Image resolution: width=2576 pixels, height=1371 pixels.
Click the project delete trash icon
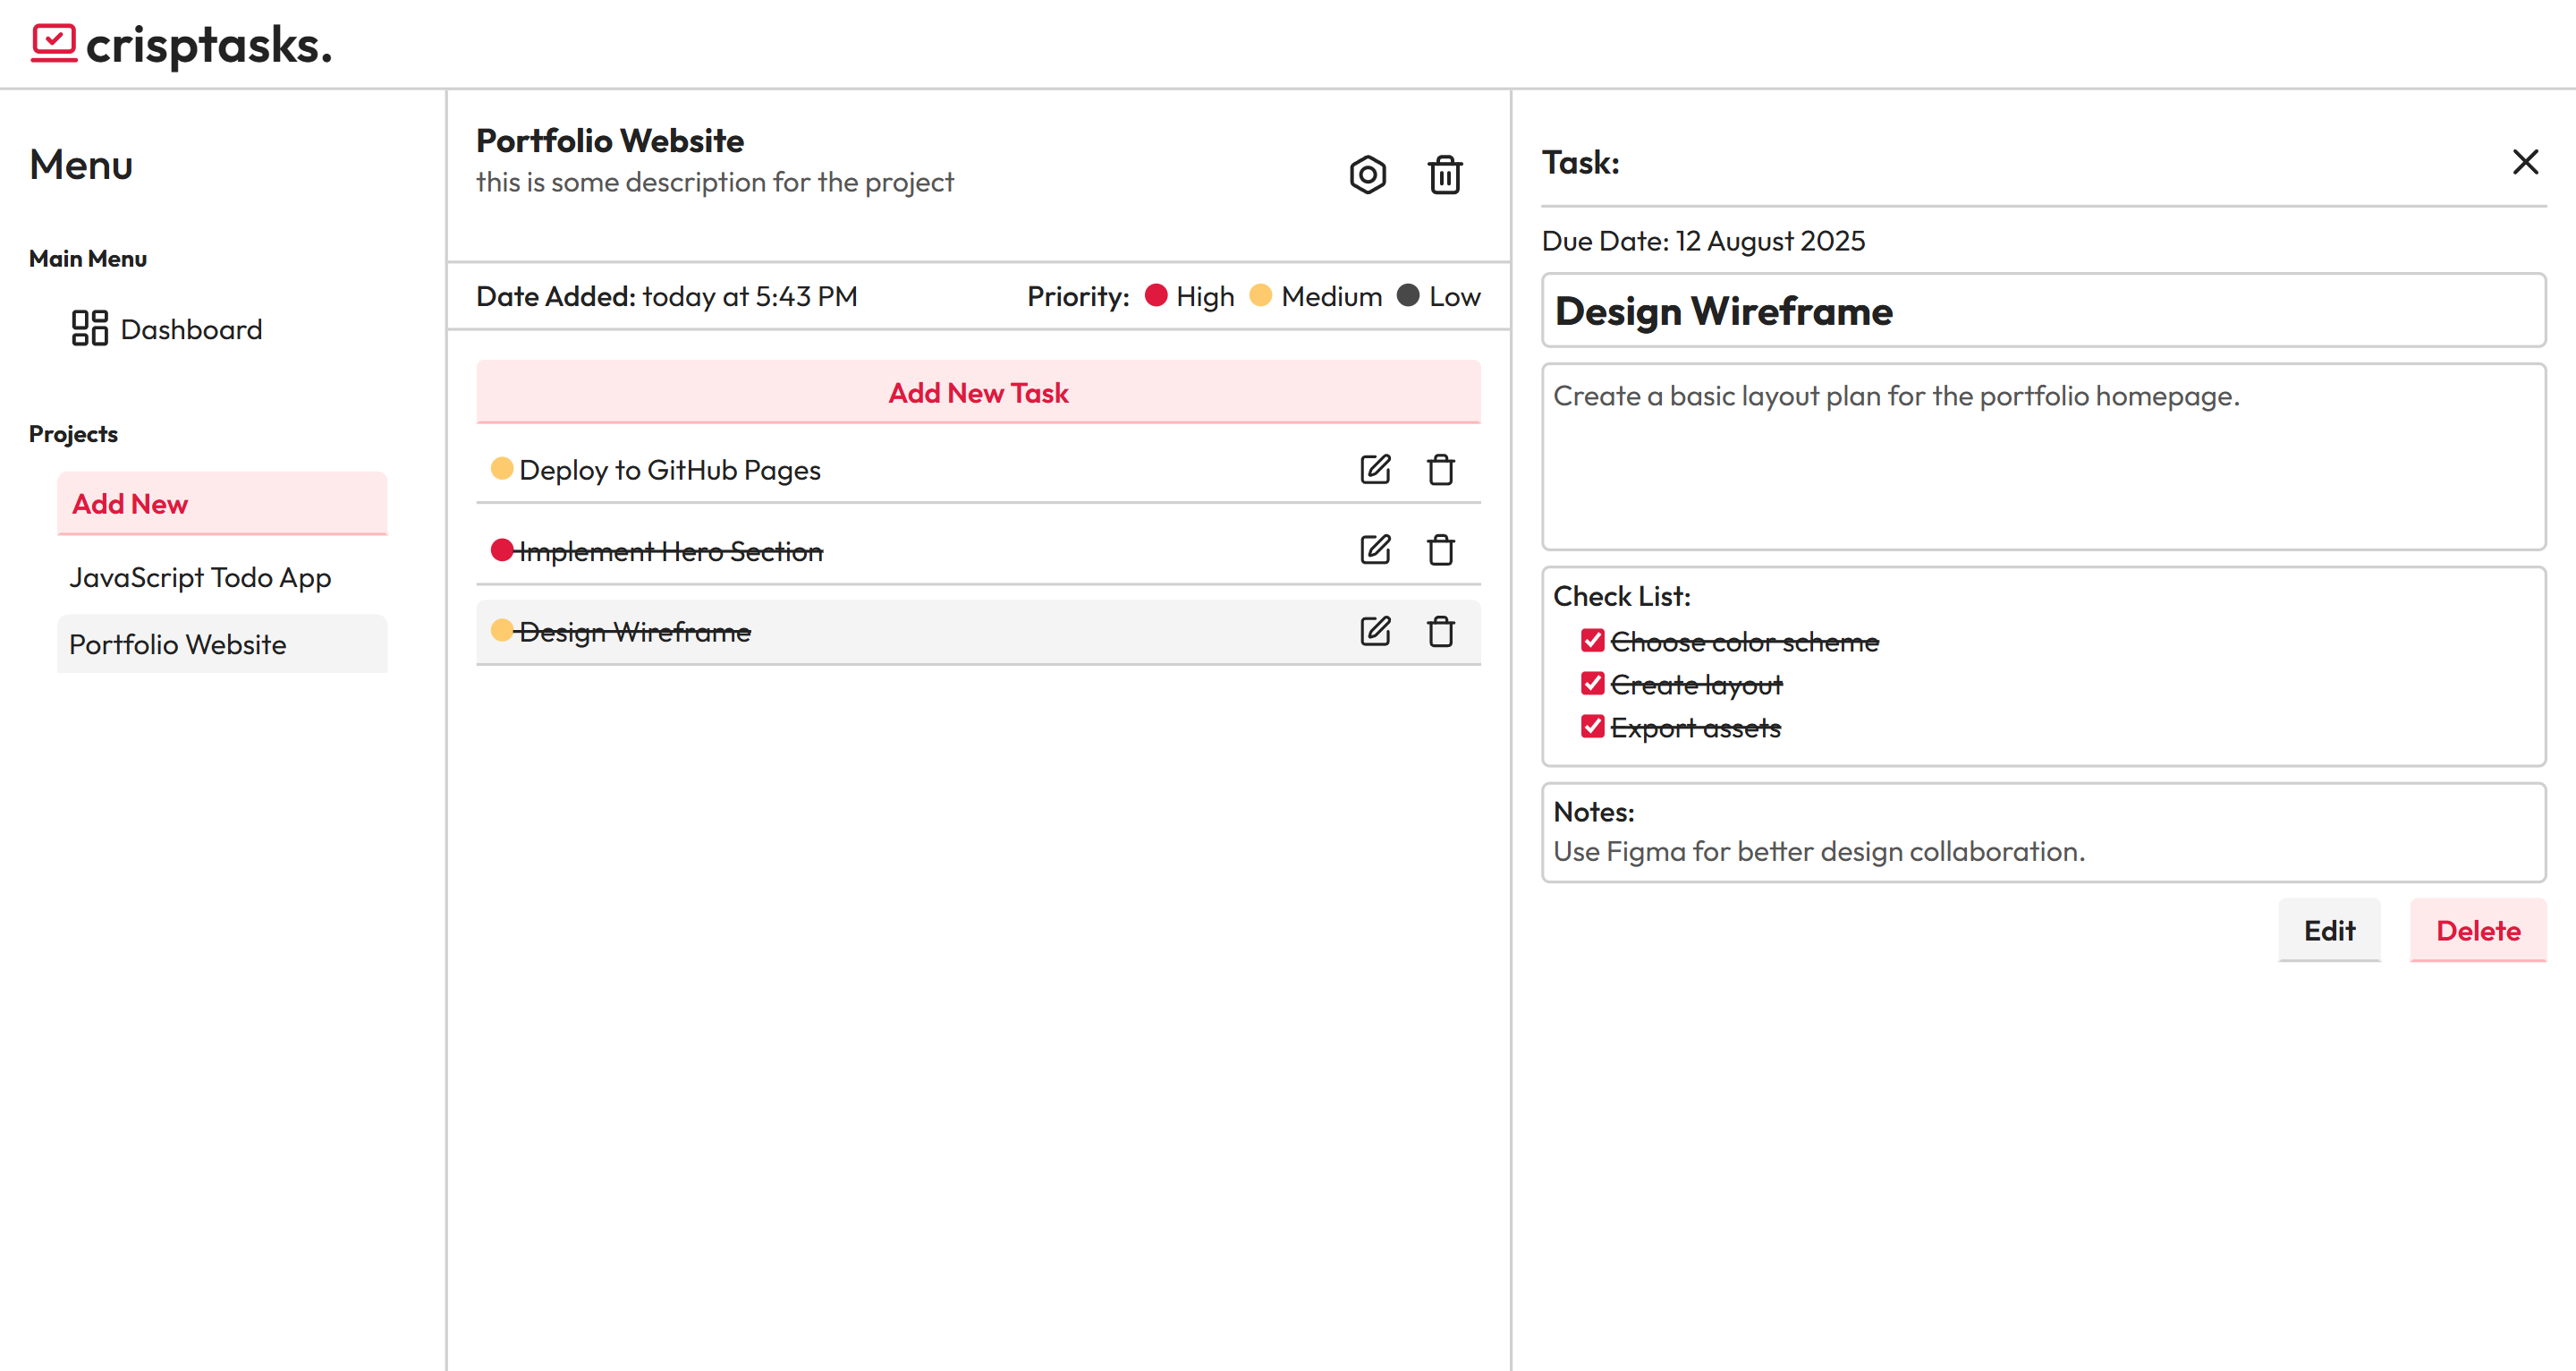1444,175
